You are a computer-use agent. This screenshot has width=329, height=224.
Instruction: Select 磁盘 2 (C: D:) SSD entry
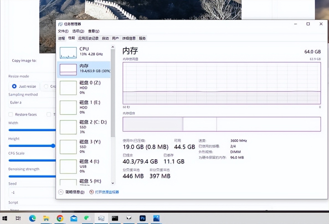point(84,127)
